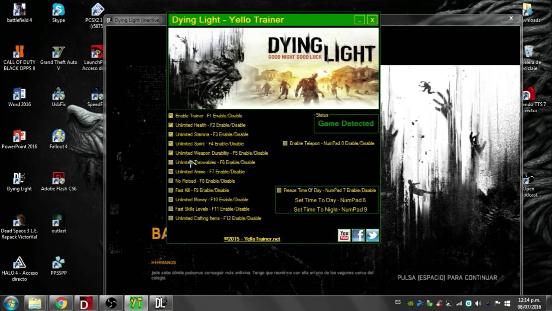The height and width of the screenshot is (311, 552).
Task: Open HALO 4 Acceso directo shortcut
Action: 19,268
